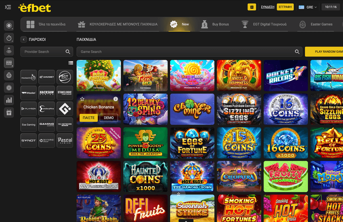Open Lucky Tiger Gold game thumbnail
This screenshot has height=222, width=343.
coord(145,76)
